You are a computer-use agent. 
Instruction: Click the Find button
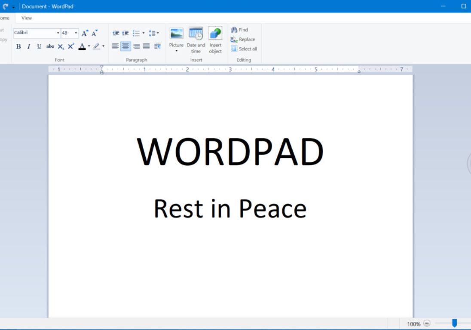[239, 30]
